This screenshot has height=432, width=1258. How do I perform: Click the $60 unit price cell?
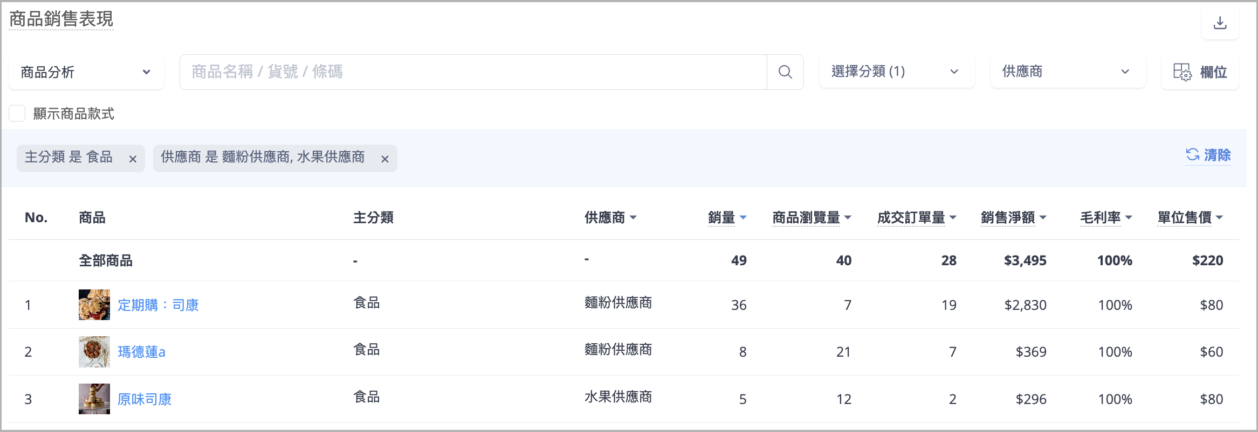click(1211, 352)
